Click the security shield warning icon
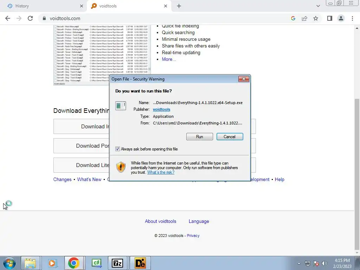The image size is (360, 270). [x=121, y=167]
